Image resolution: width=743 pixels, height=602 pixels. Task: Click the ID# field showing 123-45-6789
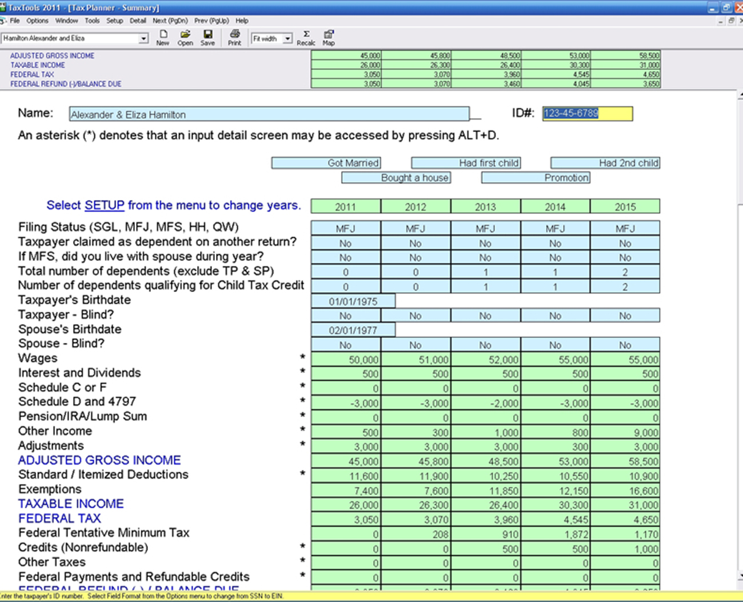[588, 113]
